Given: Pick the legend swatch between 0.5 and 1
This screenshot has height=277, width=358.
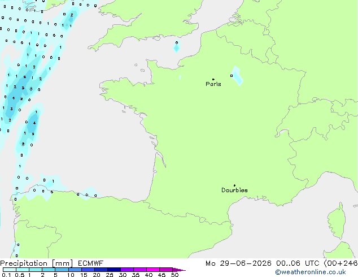Looking at the screenshot, I should tap(23, 270).
